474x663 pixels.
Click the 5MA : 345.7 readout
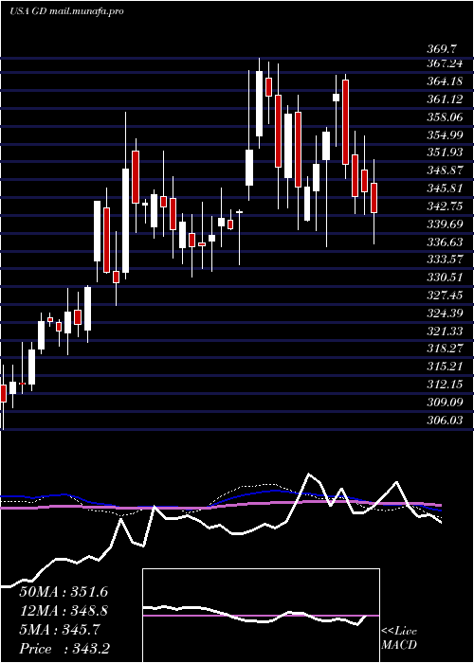click(x=60, y=630)
